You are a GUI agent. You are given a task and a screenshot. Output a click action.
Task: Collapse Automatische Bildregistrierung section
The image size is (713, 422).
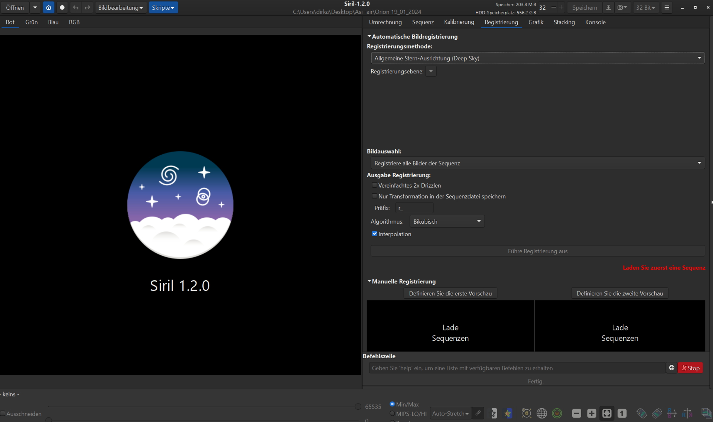coord(369,36)
